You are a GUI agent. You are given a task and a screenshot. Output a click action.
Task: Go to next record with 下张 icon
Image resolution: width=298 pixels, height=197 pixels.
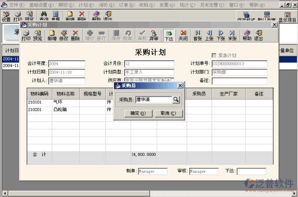(221, 35)
